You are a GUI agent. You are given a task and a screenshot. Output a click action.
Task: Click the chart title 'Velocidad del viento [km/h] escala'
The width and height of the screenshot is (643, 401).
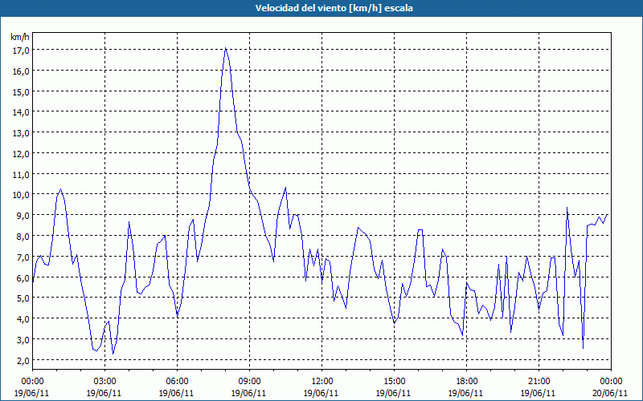pyautogui.click(x=334, y=8)
